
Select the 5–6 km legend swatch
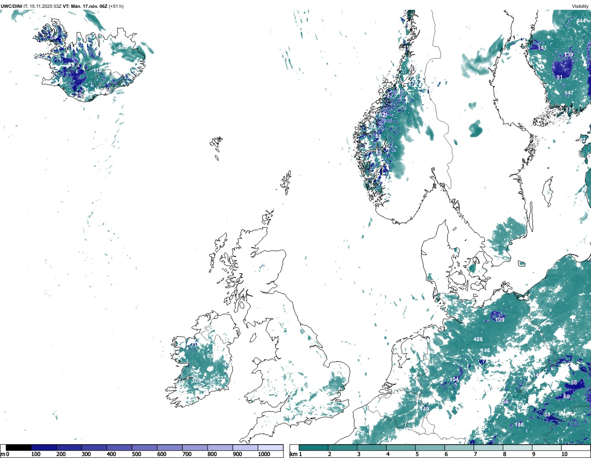pyautogui.click(x=430, y=448)
